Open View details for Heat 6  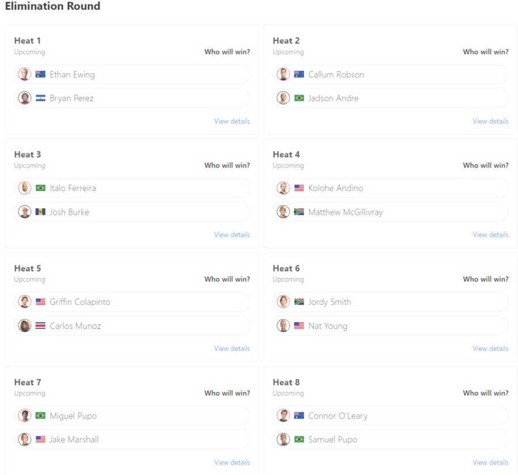(x=490, y=349)
